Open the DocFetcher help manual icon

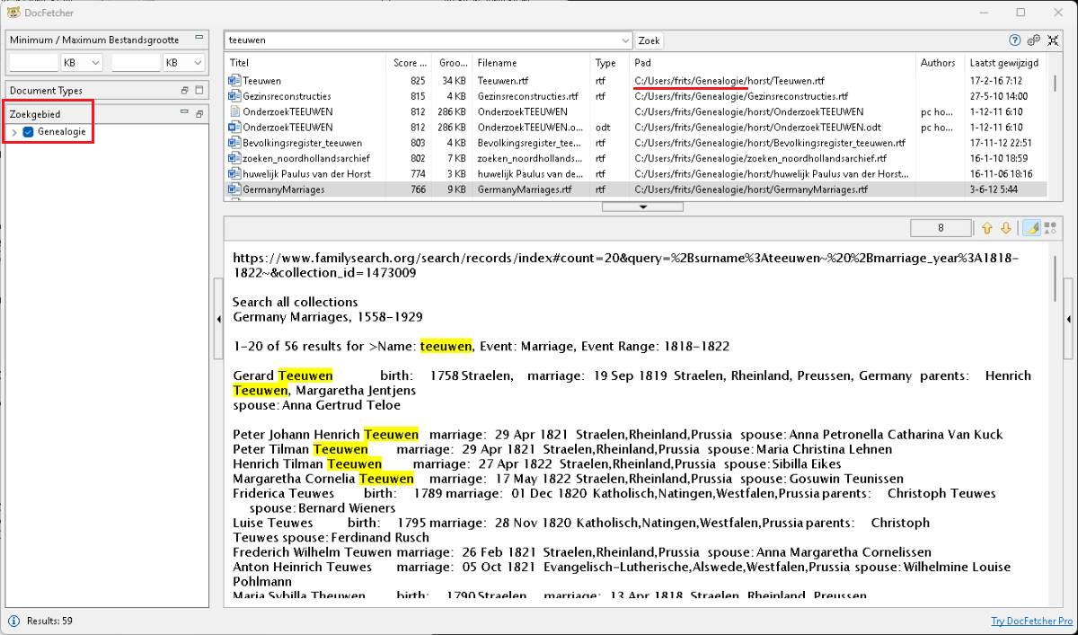(1014, 40)
